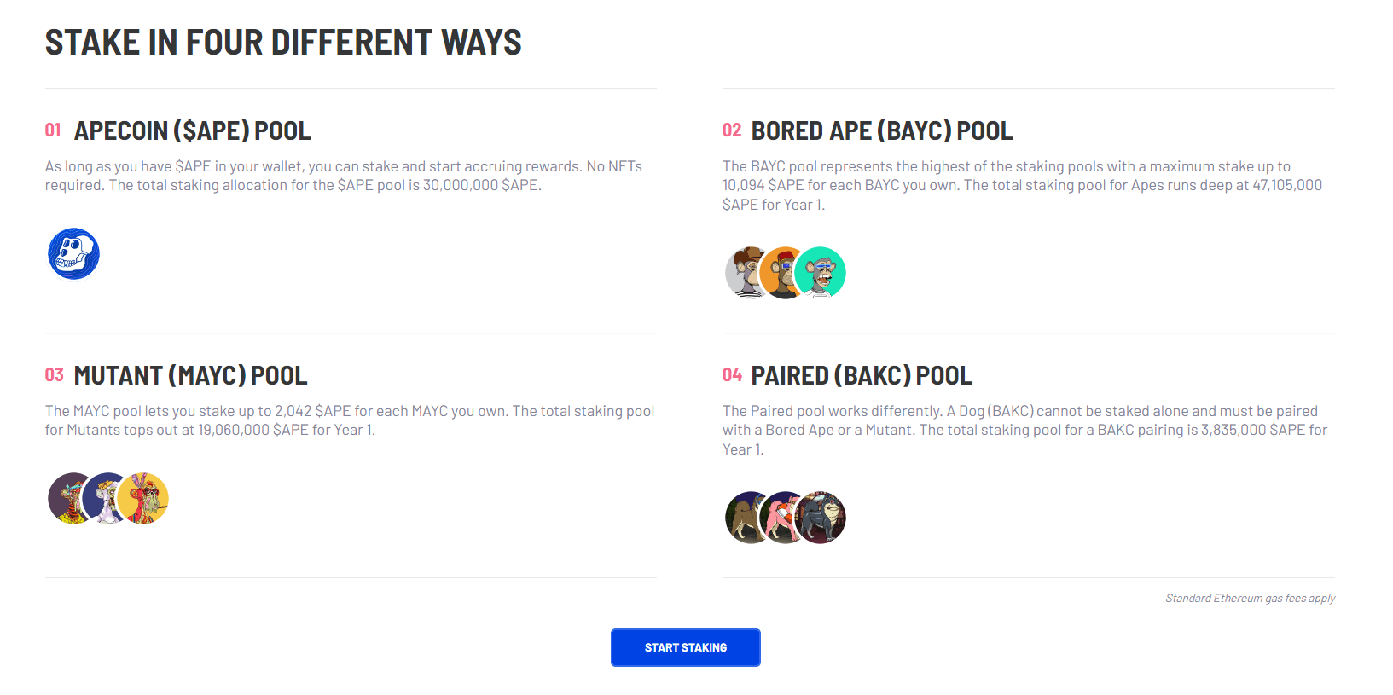This screenshot has width=1393, height=695.
Task: Click the Stake In Four Different Ways title
Action: tap(283, 43)
